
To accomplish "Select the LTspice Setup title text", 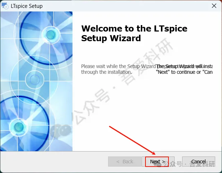I will (27, 6).
